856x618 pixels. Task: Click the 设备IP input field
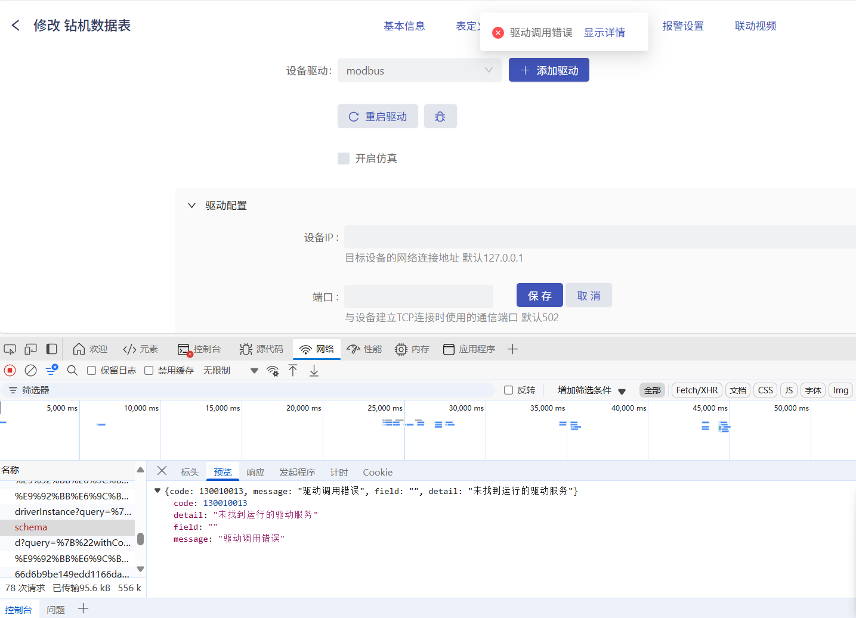600,237
